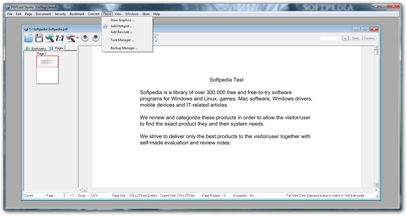
Task: Select the Page 1 thumbnail
Action: tap(47, 70)
